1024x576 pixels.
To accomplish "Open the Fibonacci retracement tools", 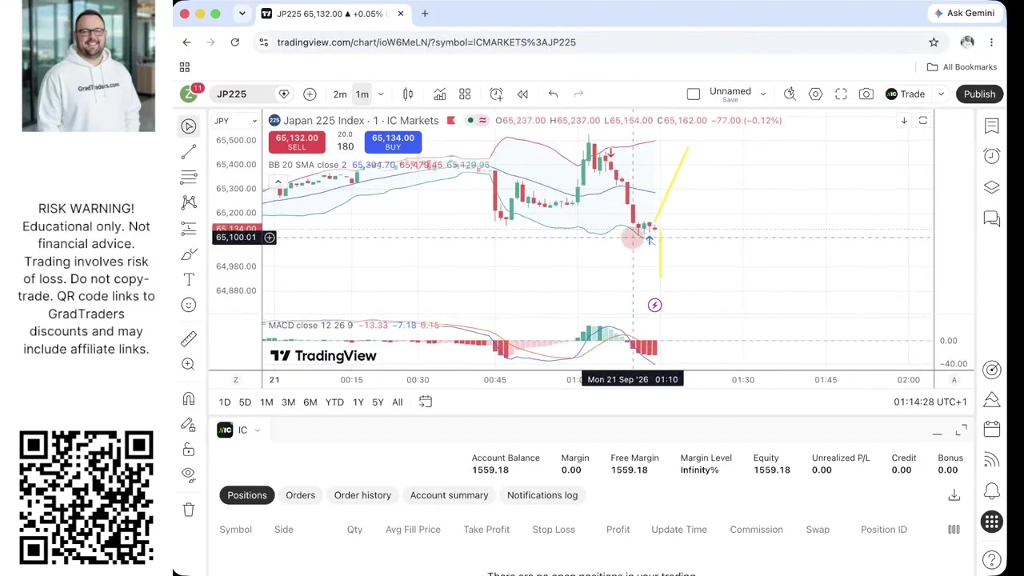I will coord(189,177).
